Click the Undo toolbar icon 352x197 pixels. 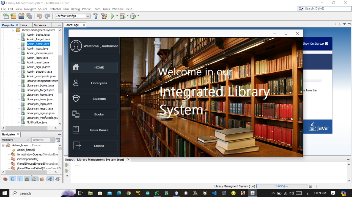point(39,16)
